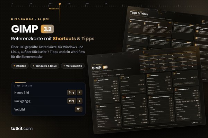Viewport: 208px width, 138px height.
Task: Click the "Vollbild" label
Action: point(19,109)
